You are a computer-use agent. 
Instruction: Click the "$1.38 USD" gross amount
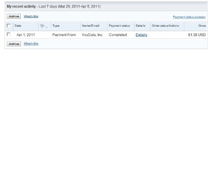(197, 35)
